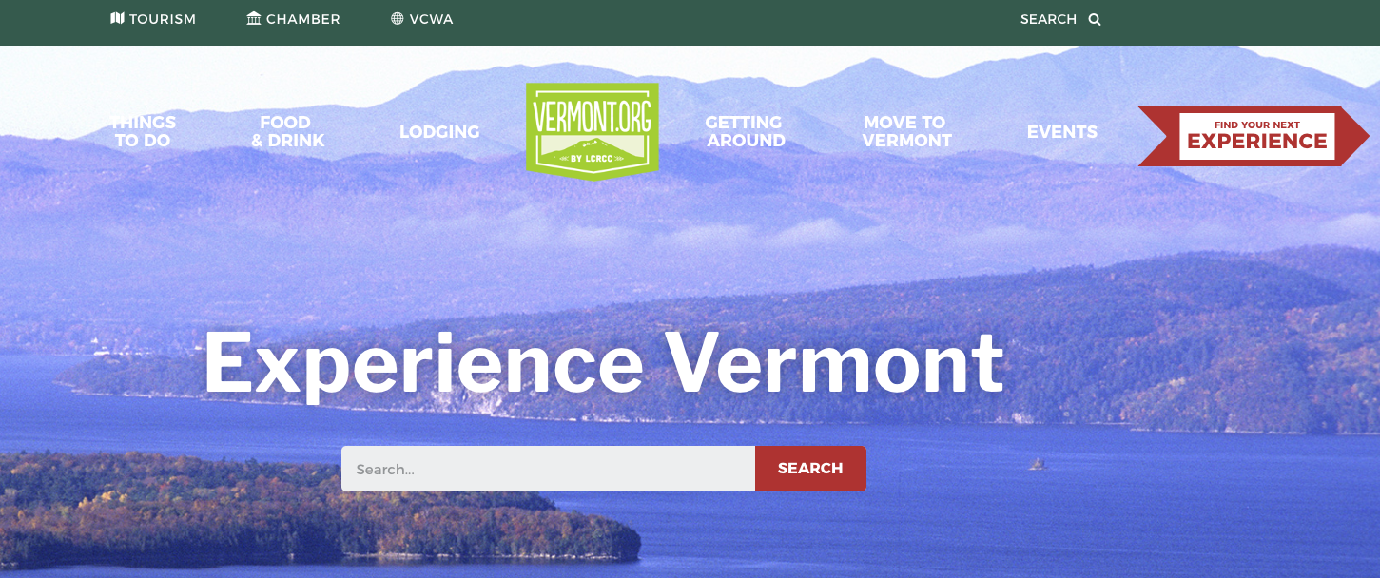This screenshot has height=578, width=1380.
Task: Focus the hero Search text field
Action: (x=548, y=469)
